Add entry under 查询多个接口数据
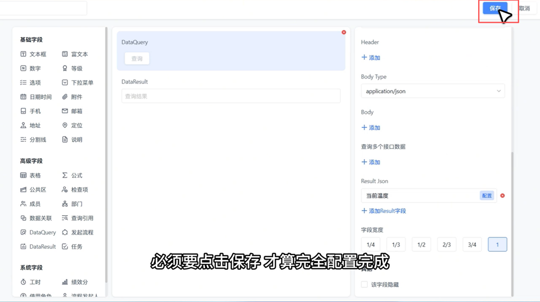The image size is (540, 302). (x=371, y=162)
